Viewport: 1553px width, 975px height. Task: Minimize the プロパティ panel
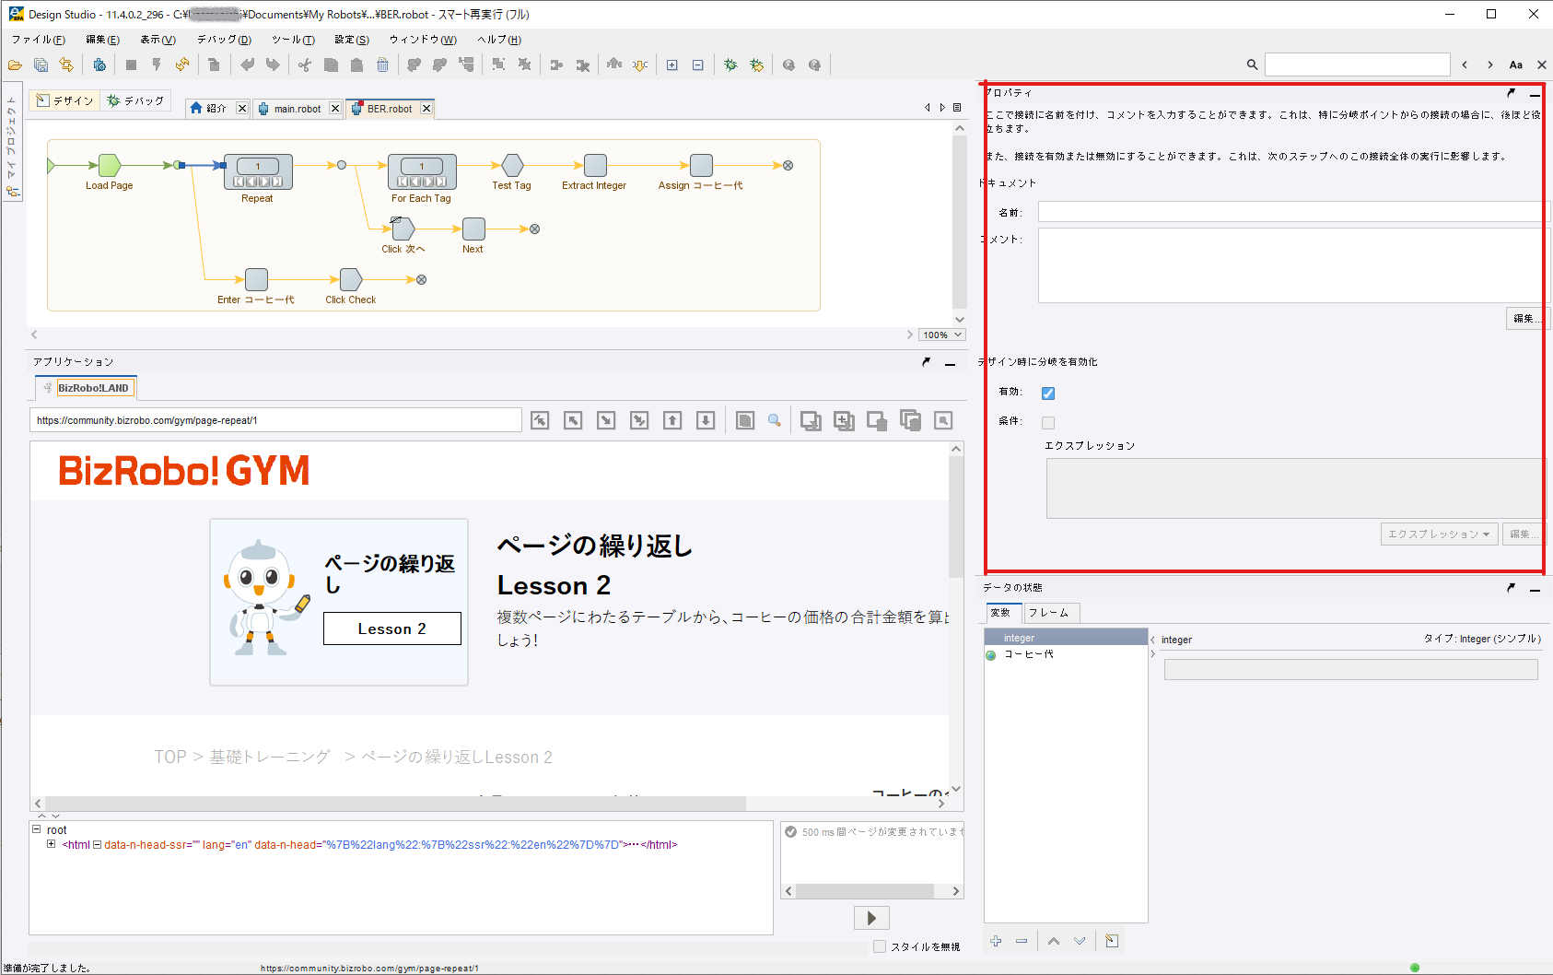click(1535, 94)
